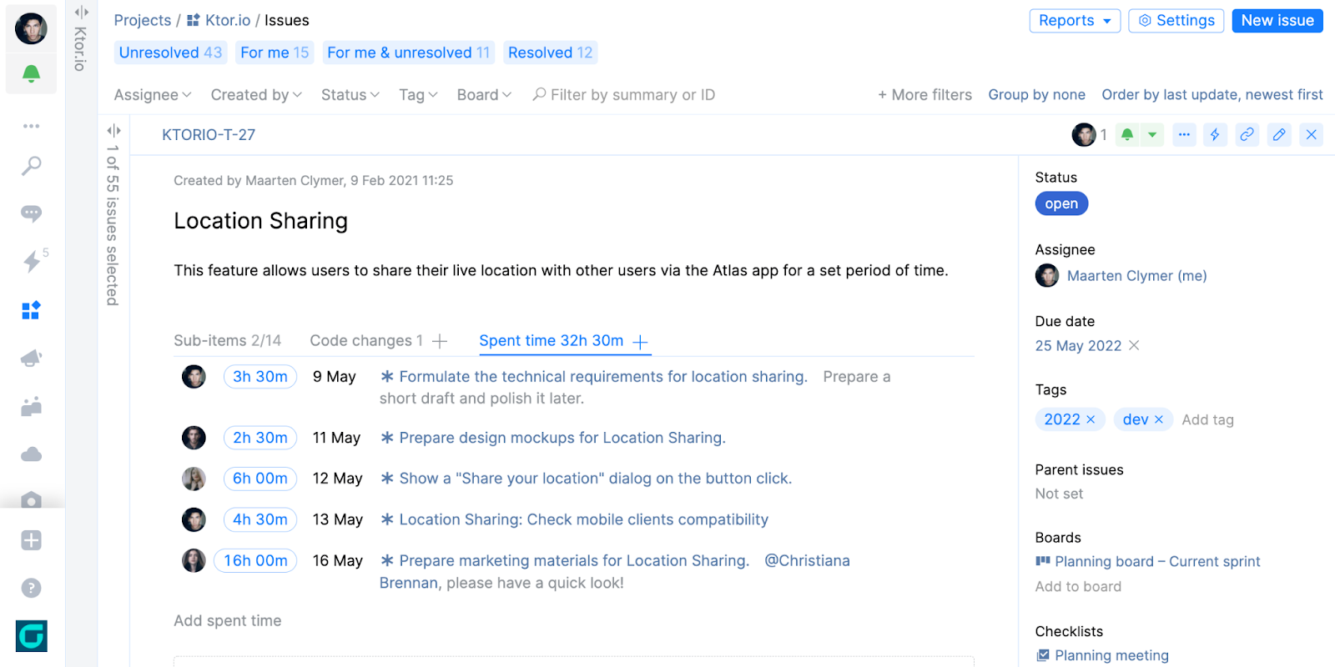
Task: Open the search magnifier in sidebar
Action: (31, 166)
